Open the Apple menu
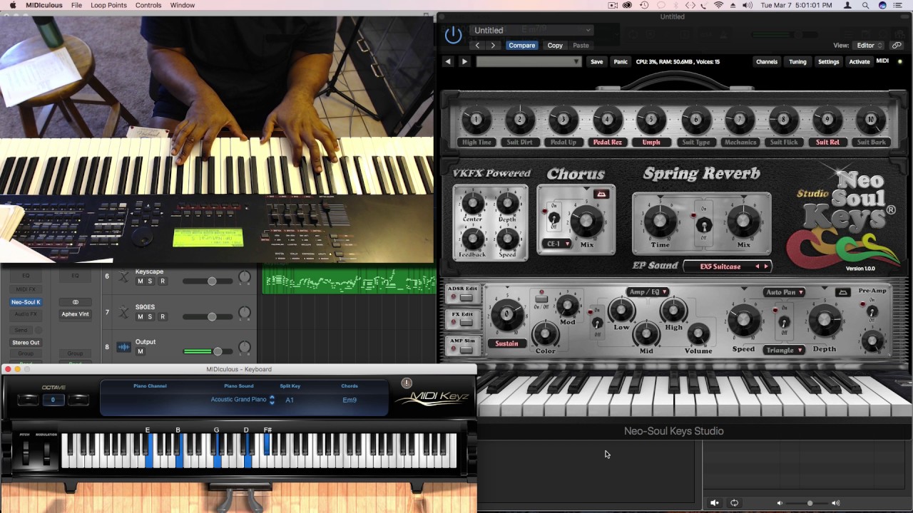This screenshot has height=513, width=913. coord(12,5)
